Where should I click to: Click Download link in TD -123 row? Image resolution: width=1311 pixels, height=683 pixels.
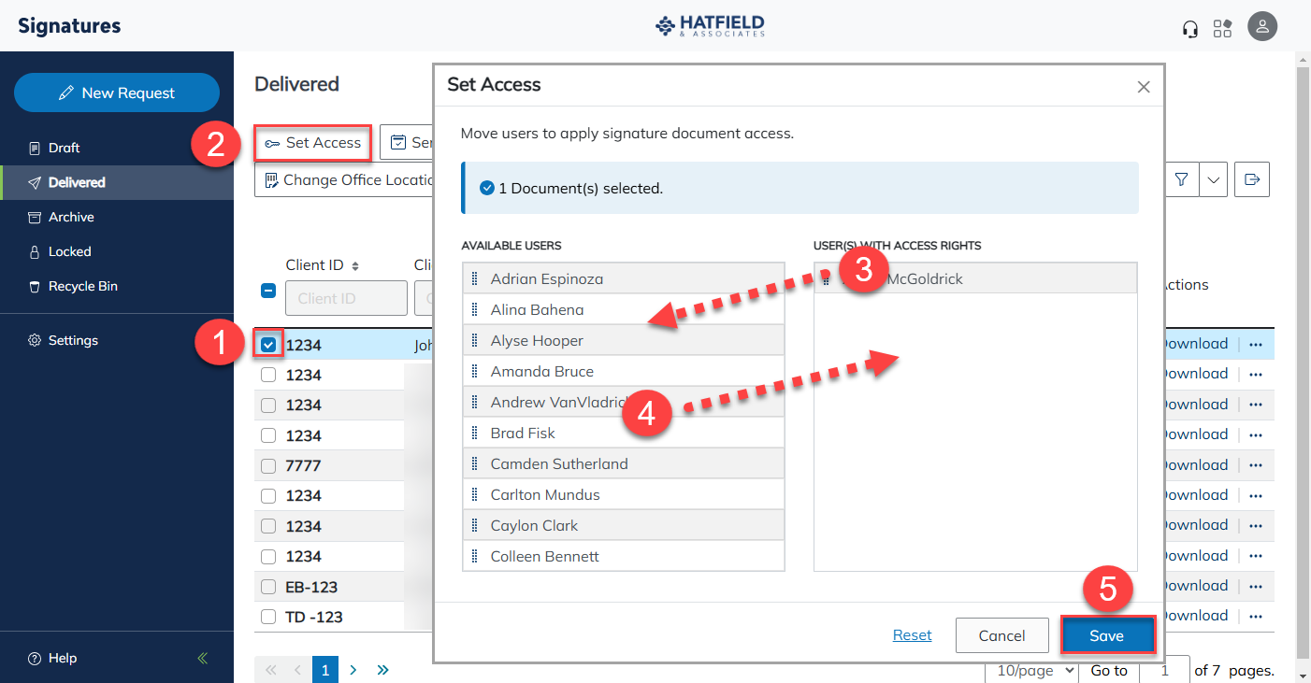(1195, 616)
